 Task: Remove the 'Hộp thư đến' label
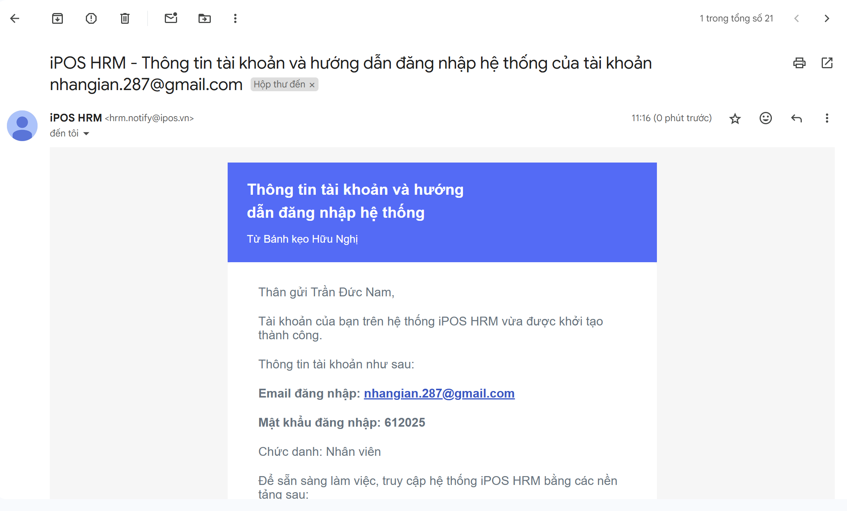click(x=312, y=85)
